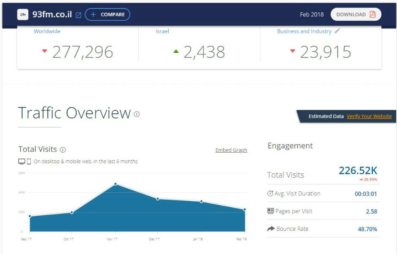Image resolution: width=397 pixels, height=255 pixels.
Task: Click the Pages per Visit icon
Action: coord(271,211)
